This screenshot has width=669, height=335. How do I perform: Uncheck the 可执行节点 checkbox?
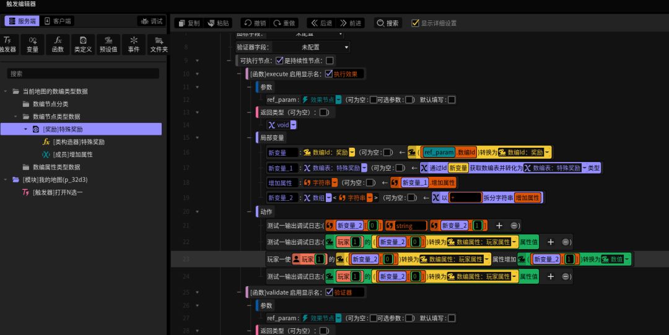[x=279, y=61]
